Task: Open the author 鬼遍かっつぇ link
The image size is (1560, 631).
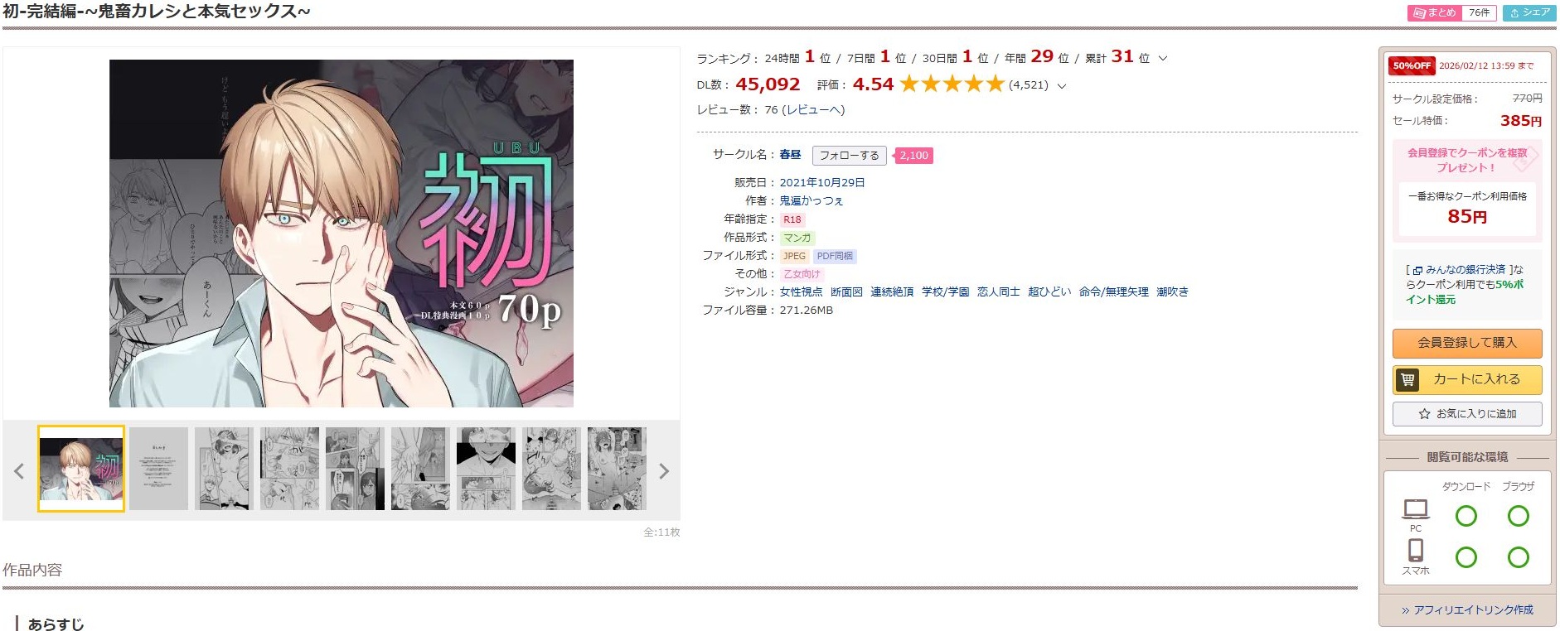Action: [x=811, y=200]
